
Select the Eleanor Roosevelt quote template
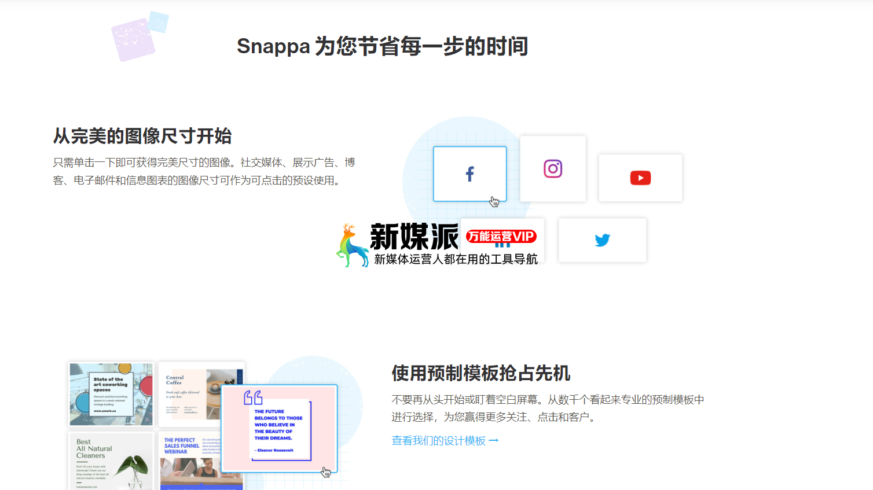(x=280, y=429)
